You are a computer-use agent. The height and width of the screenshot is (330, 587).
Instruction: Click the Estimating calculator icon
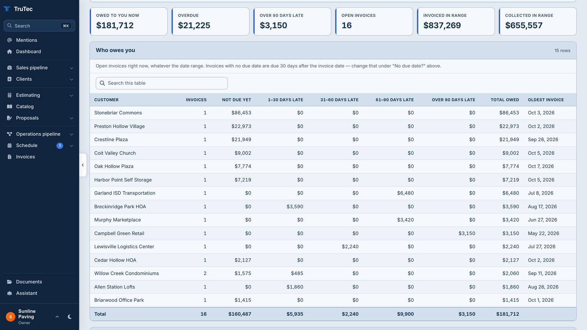[x=10, y=95]
